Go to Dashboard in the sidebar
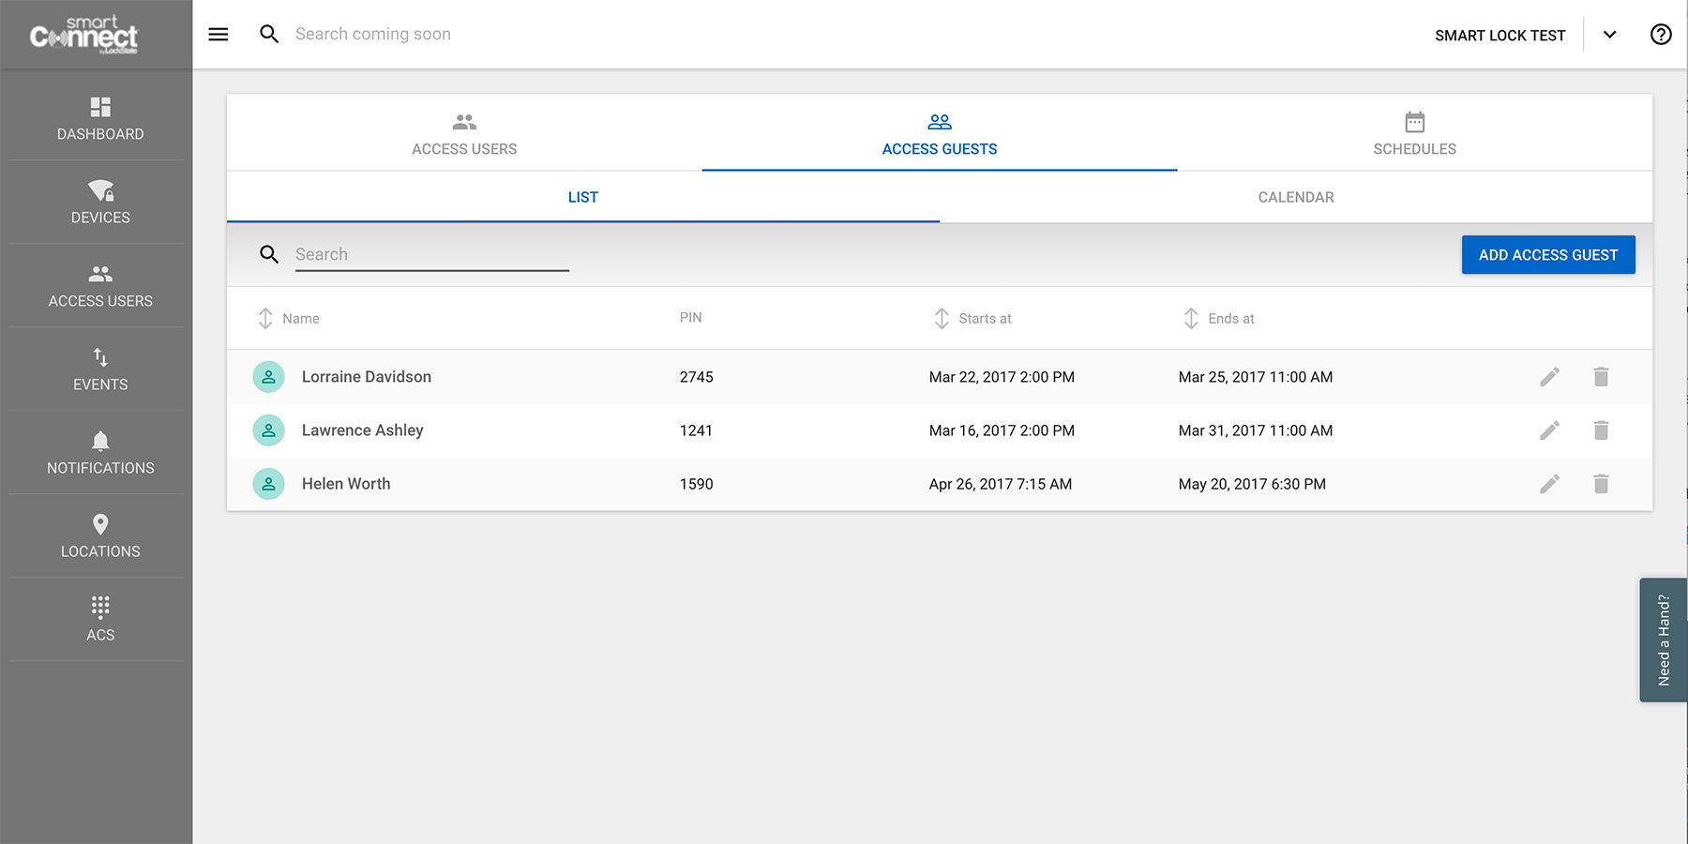The width and height of the screenshot is (1688, 844). coord(100,119)
